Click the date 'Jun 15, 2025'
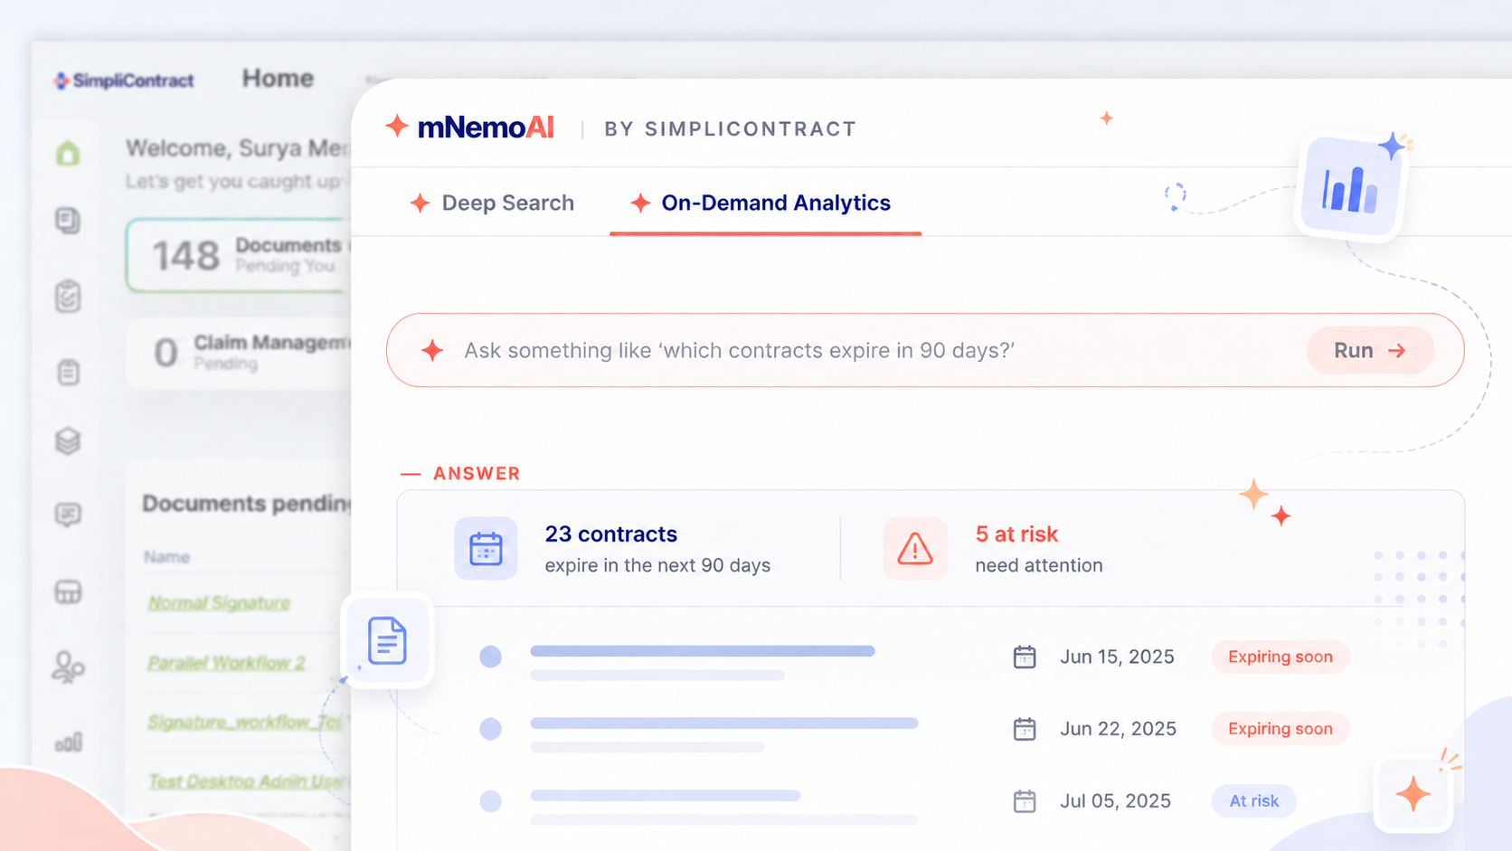The image size is (1512, 851). [x=1117, y=657]
